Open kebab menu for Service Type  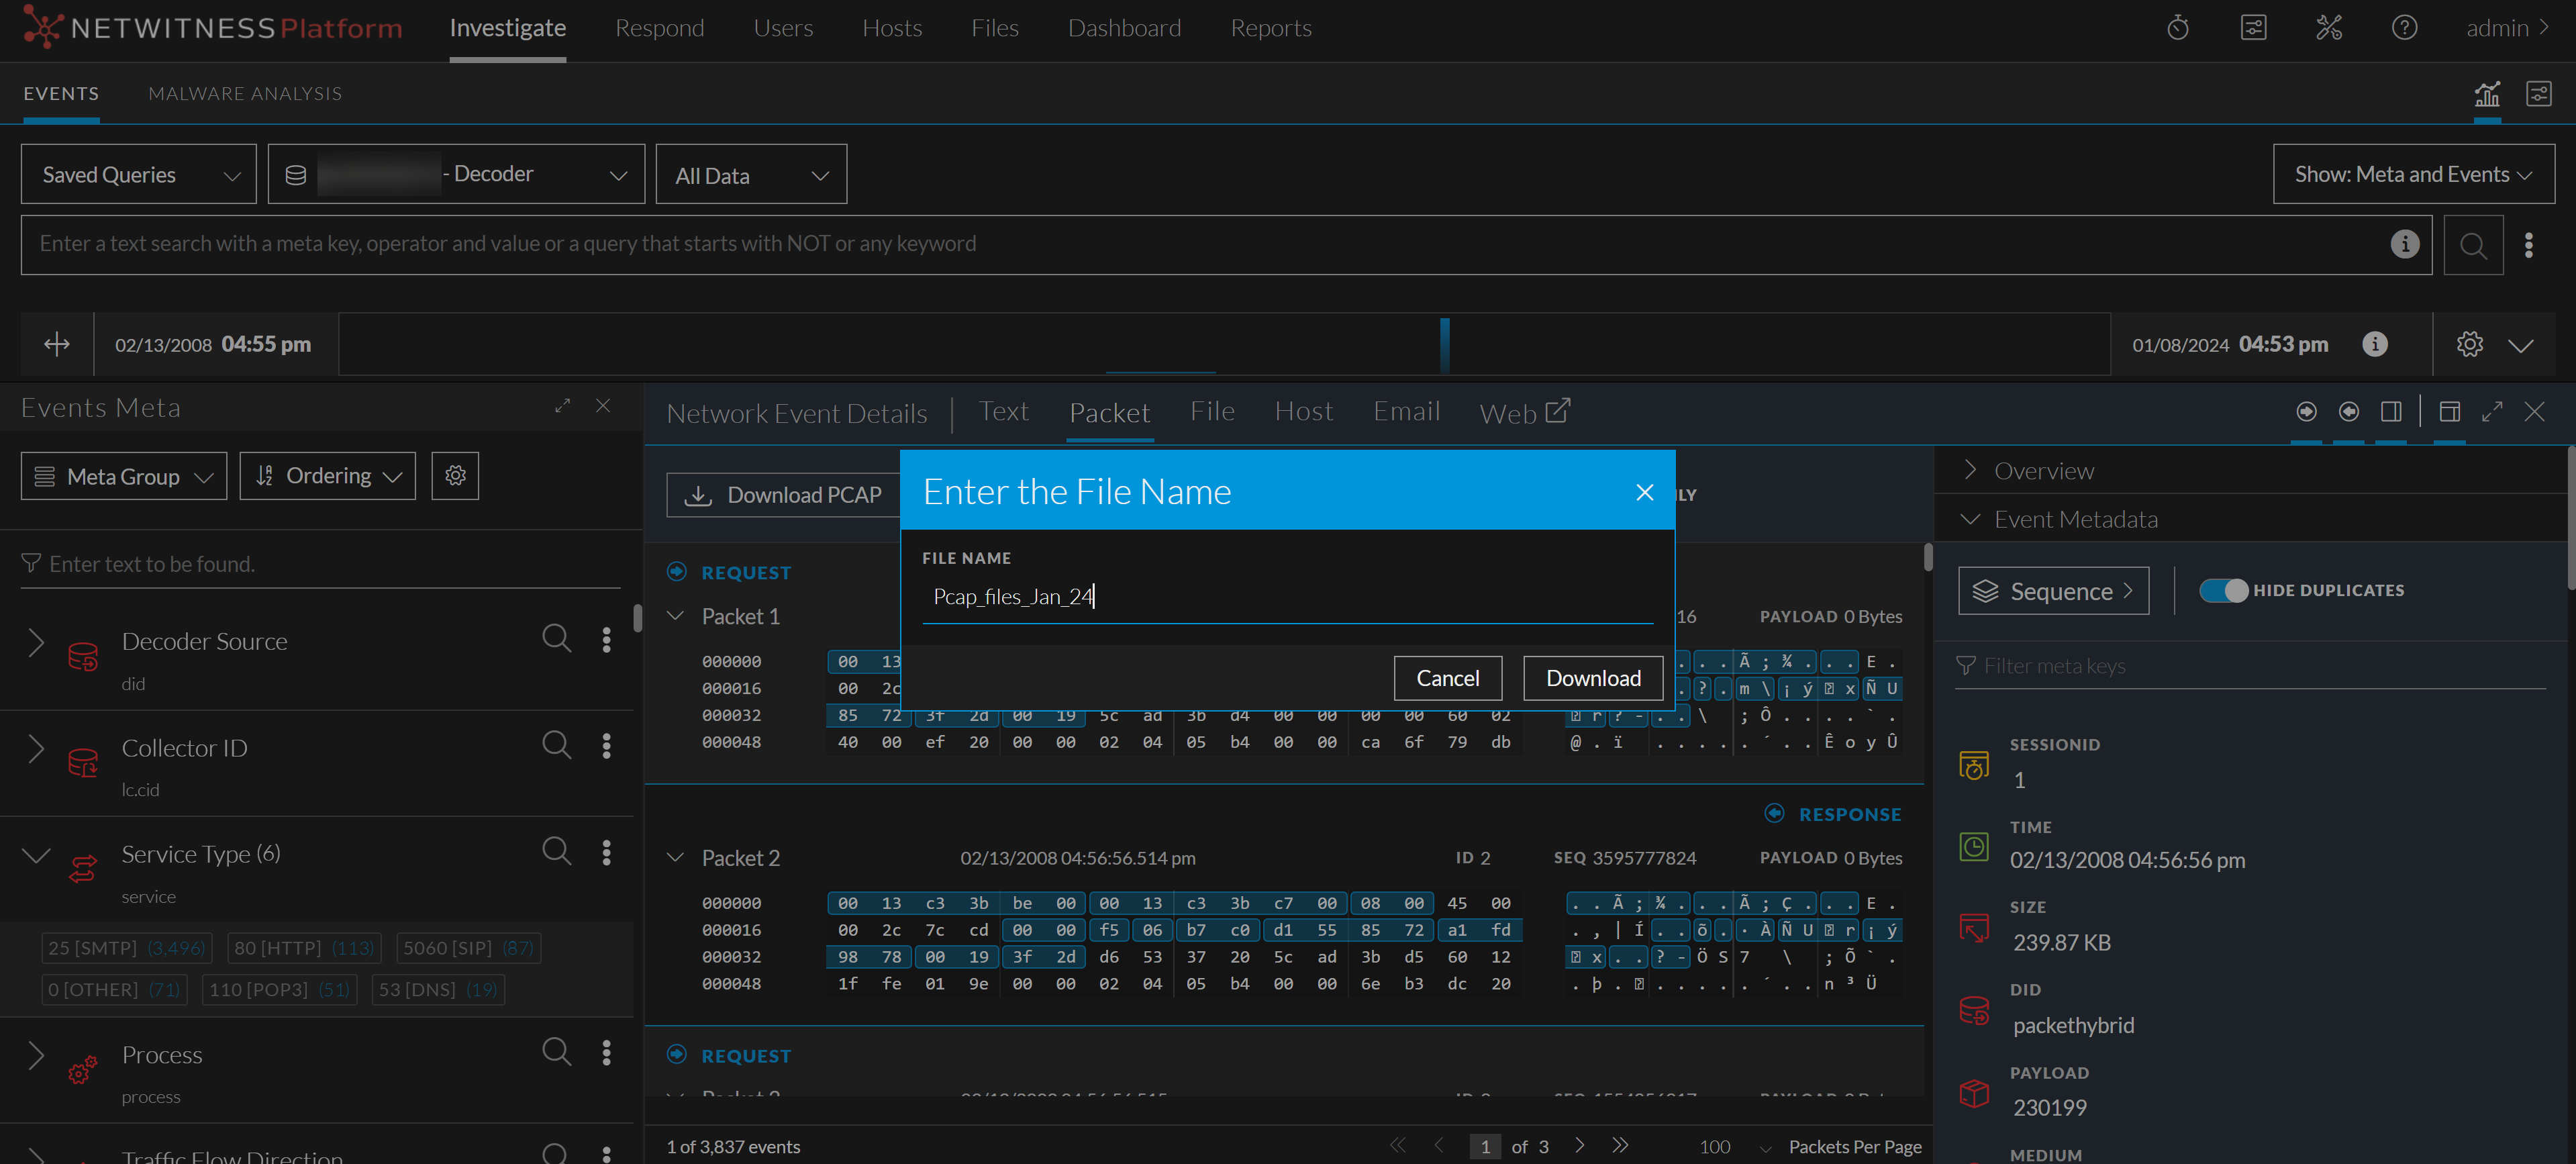coord(606,852)
